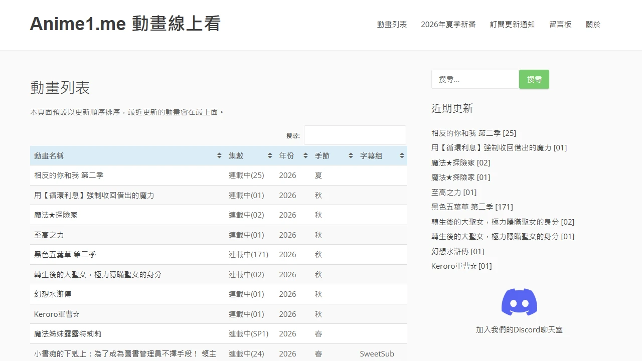The height and width of the screenshot is (361, 642).
Task: Open recent update 魔法★探險家 [02]
Action: coord(461,163)
